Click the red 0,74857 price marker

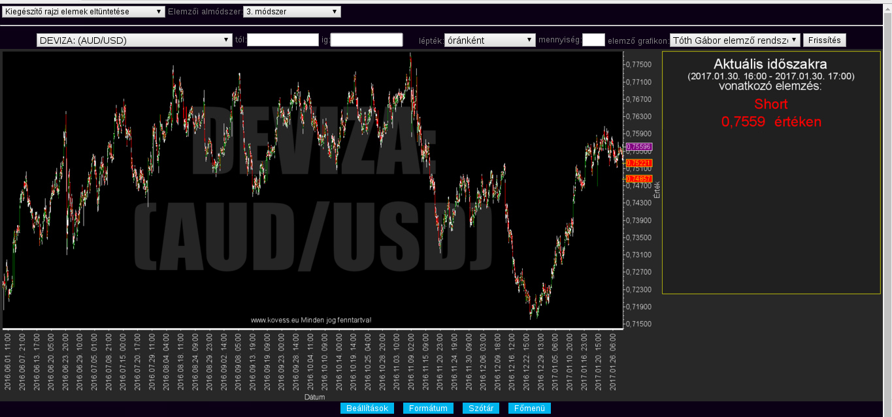click(x=638, y=178)
